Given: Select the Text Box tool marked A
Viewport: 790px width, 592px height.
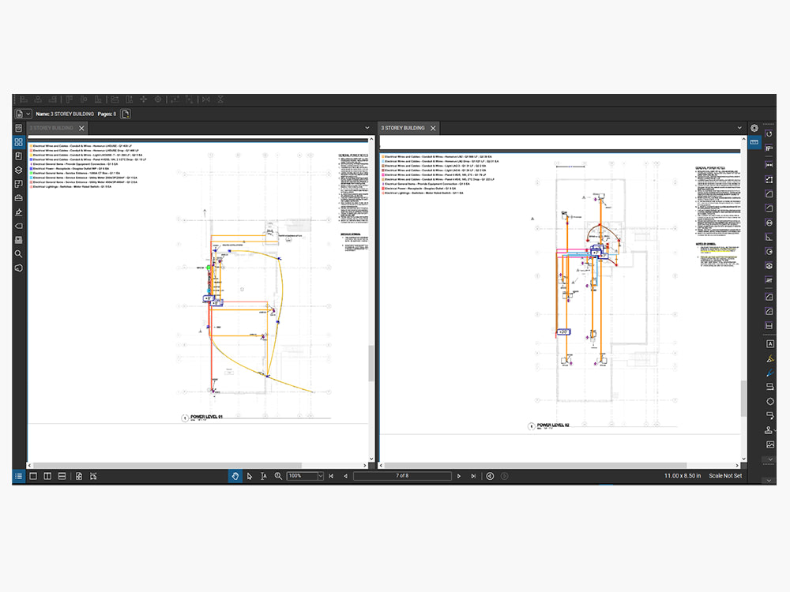Looking at the screenshot, I should (769, 344).
